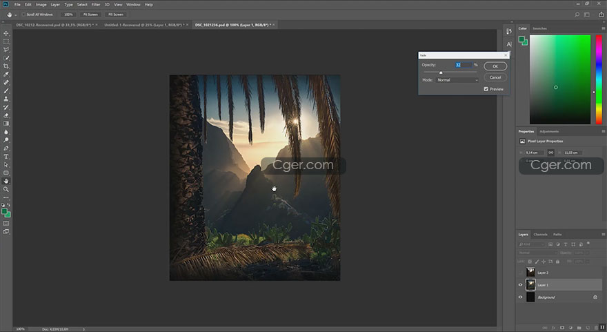Open the Filter menu

tap(96, 5)
